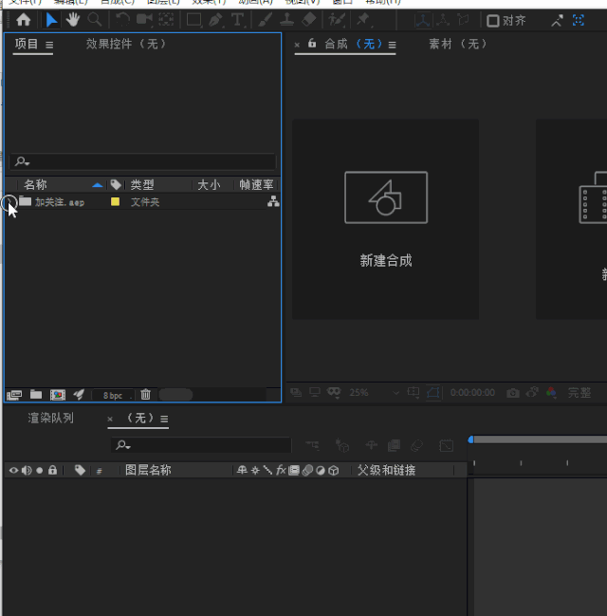607x616 pixels.
Task: Sort by the 帧速率 column header
Action: pyautogui.click(x=256, y=185)
